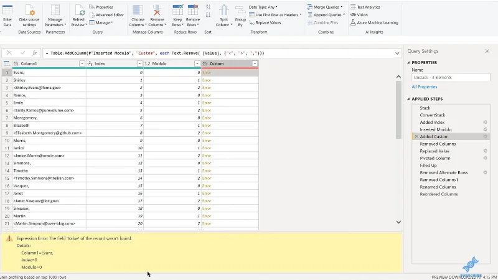The width and height of the screenshot is (498, 280).
Task: Open the Modulo column filter dropdown
Action: pos(197,64)
